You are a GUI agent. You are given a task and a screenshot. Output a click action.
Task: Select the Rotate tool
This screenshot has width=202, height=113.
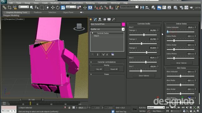[58, 8]
